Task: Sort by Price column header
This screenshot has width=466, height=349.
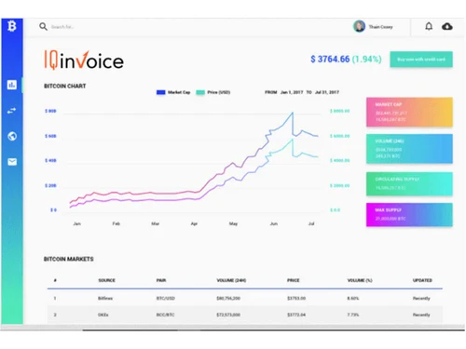Action: pos(294,280)
